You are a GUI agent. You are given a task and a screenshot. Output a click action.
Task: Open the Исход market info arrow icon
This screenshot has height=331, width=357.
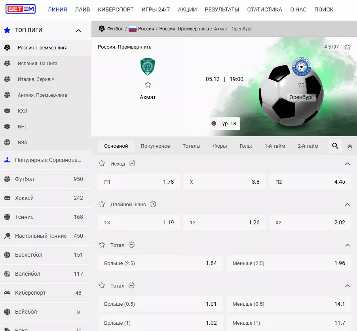coord(133,164)
